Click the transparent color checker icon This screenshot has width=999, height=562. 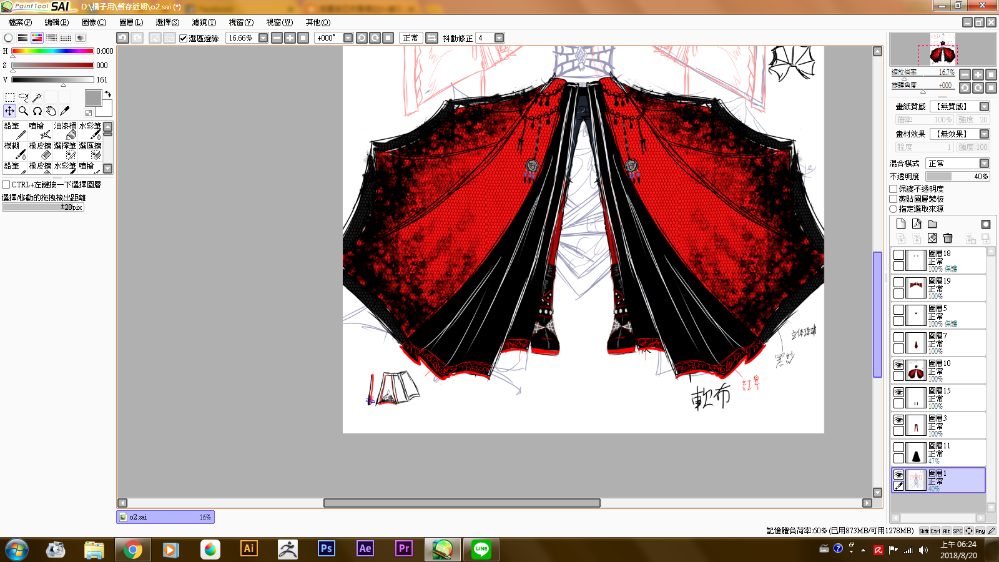point(89,113)
